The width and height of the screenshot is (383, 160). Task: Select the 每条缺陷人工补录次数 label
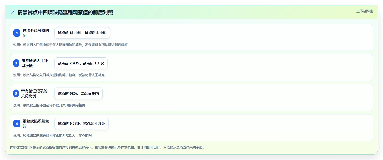pyautogui.click(x=35, y=63)
